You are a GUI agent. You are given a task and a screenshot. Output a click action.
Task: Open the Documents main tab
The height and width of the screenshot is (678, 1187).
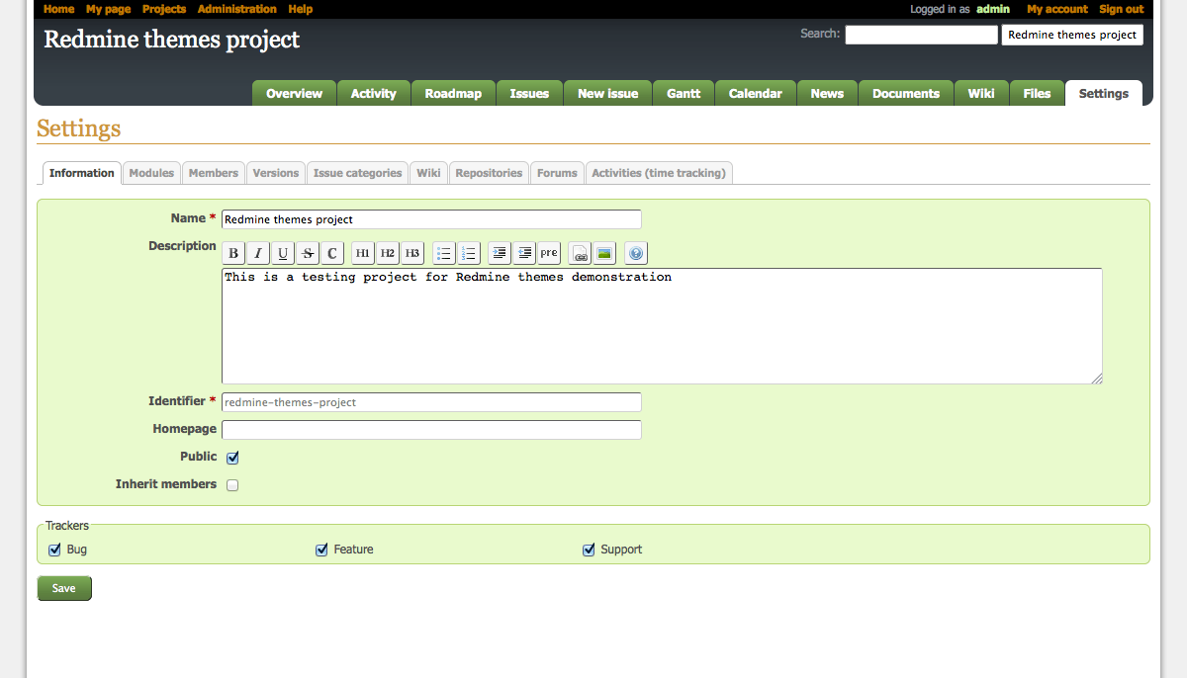[x=906, y=94]
